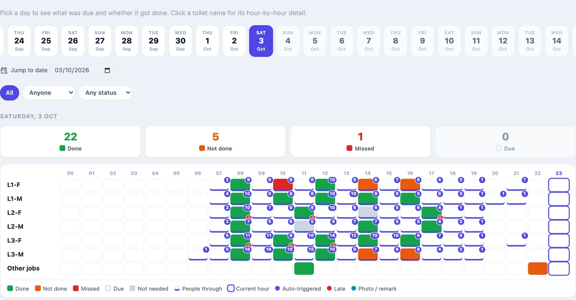Click the Auto-triggered legend dot
Viewport: 576px width, 300px height.
[x=278, y=288]
